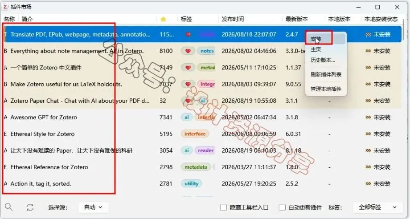Select 刷新插件列表 in the context menu
This screenshot has height=219, width=410.
[326, 74]
